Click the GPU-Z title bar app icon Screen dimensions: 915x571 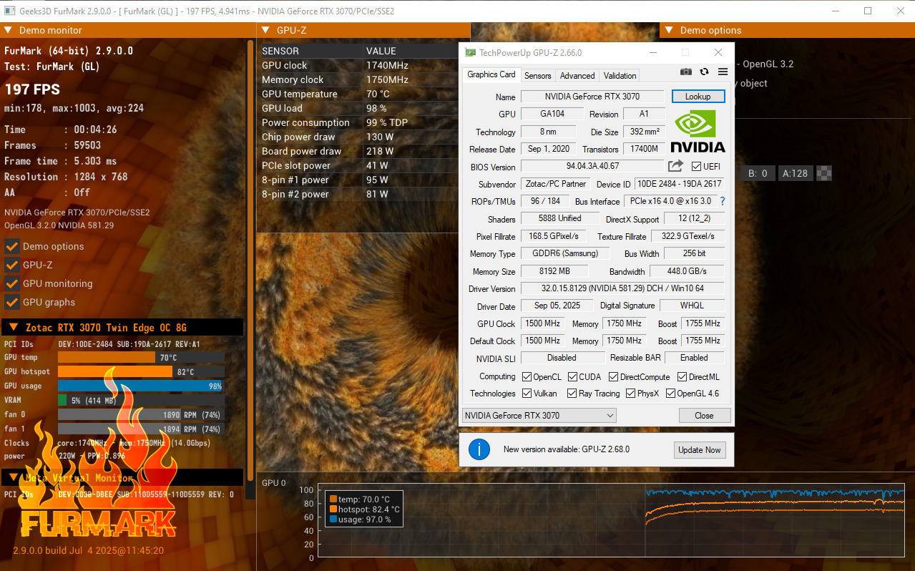click(470, 52)
